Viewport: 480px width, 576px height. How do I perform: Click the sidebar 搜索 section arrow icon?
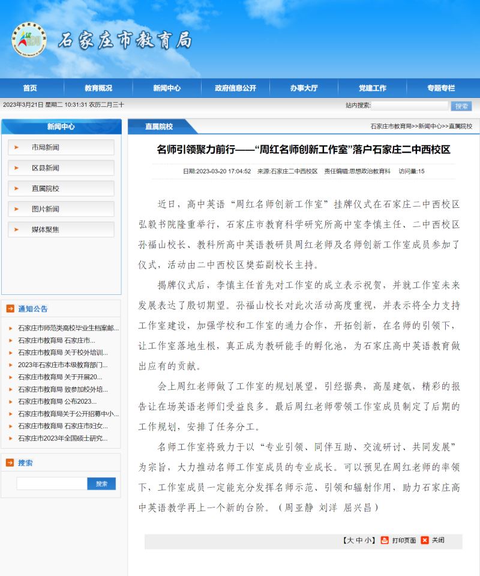(x=10, y=462)
